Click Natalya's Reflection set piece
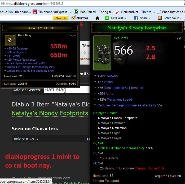 tap(112, 128)
